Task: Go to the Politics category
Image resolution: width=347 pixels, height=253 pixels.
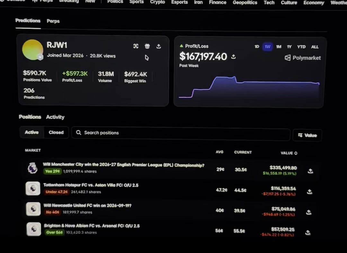Action: pos(115,2)
